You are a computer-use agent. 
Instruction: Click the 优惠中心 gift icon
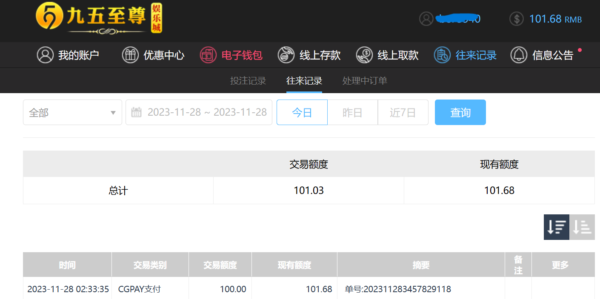point(130,55)
